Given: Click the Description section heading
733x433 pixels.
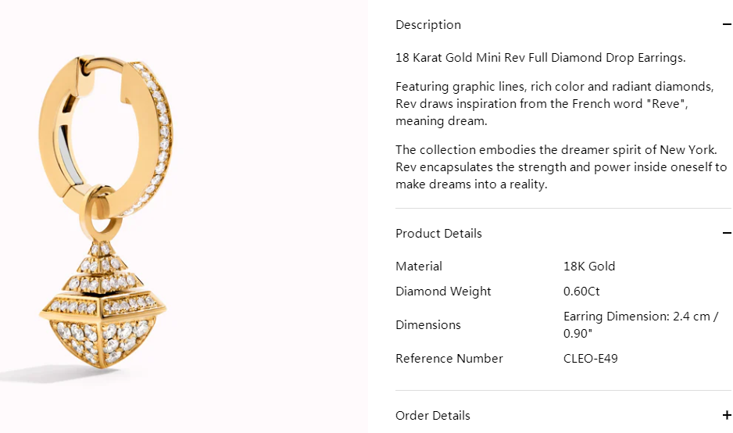Looking at the screenshot, I should click(x=428, y=25).
